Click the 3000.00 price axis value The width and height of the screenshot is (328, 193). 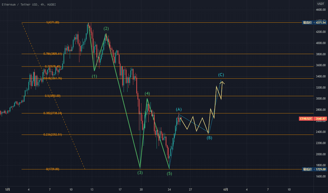pyautogui.click(x=321, y=99)
